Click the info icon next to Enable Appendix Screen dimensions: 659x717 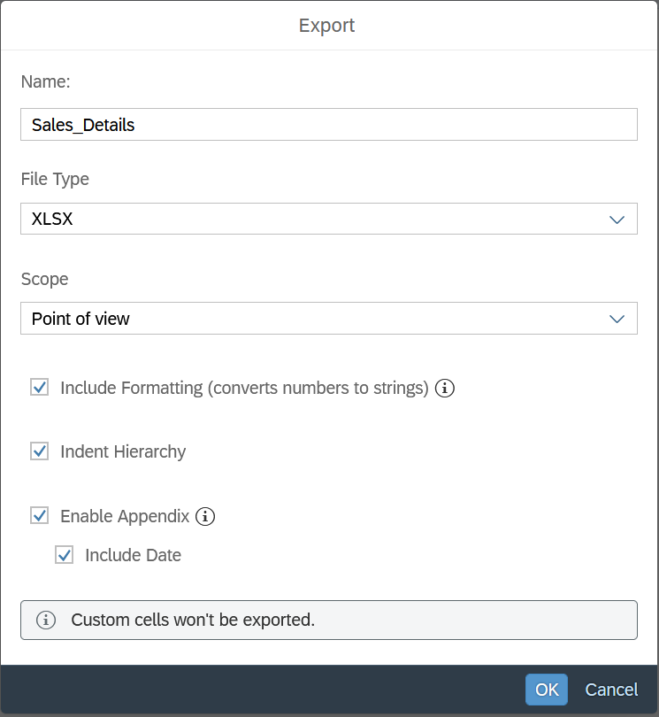coord(205,516)
